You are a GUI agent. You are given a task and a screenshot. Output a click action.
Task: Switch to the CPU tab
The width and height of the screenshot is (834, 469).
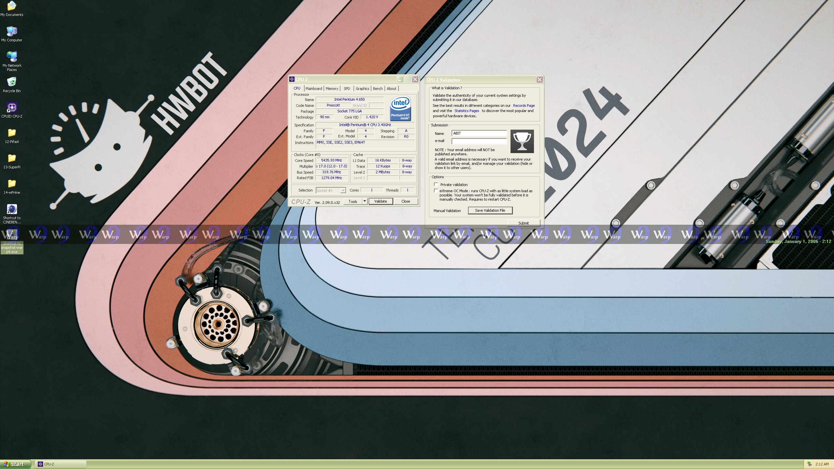point(297,88)
